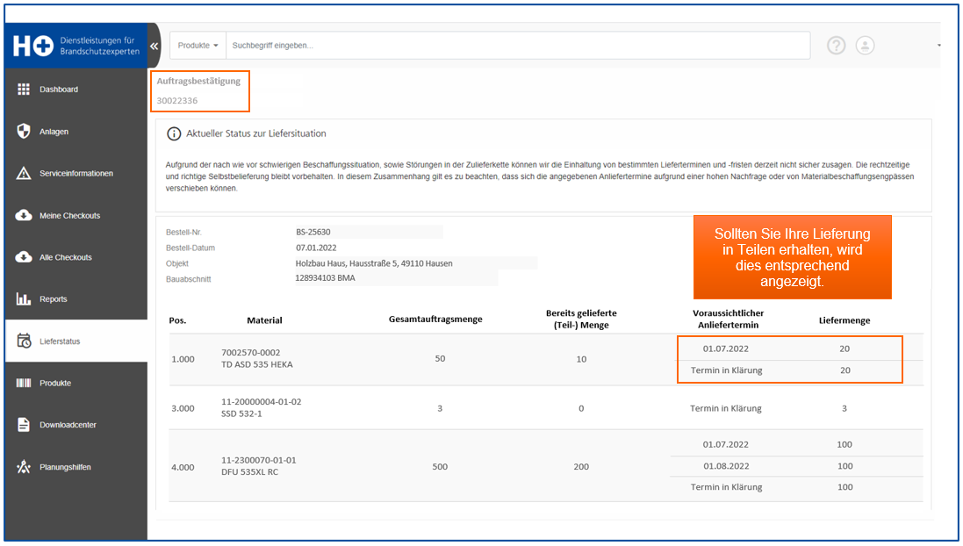Open the Produkte barcode icon in sidebar

(24, 383)
